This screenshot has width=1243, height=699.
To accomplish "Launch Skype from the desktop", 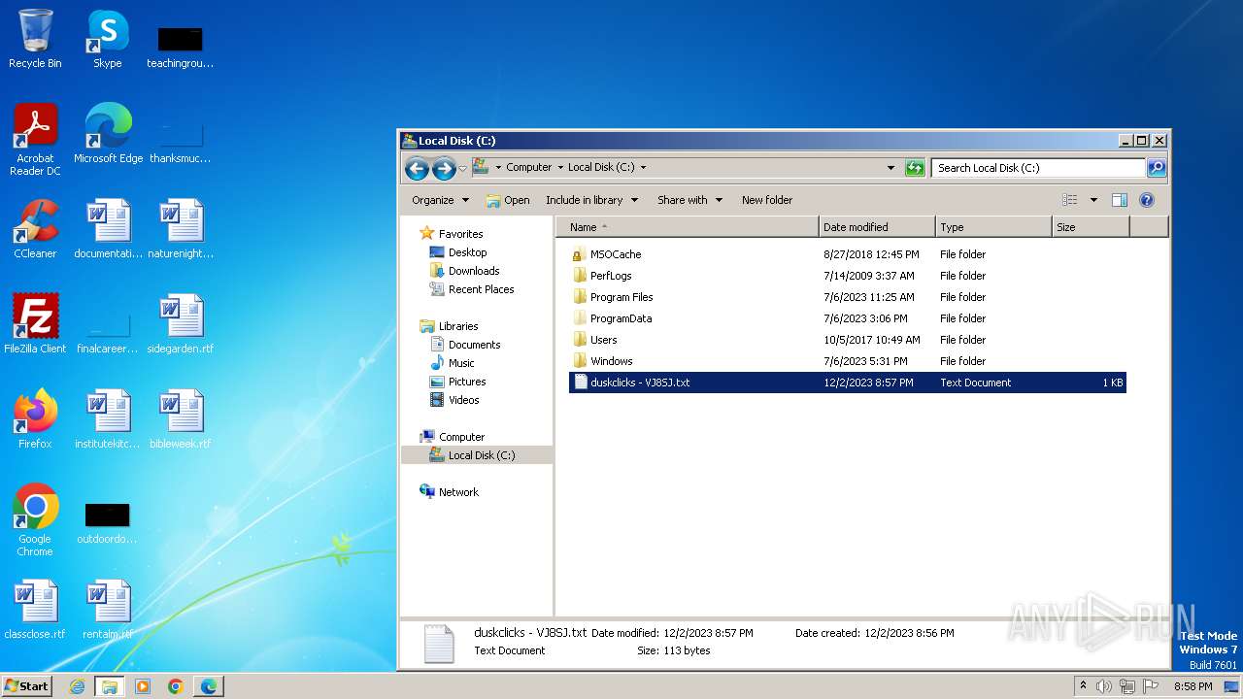I will tap(108, 39).
